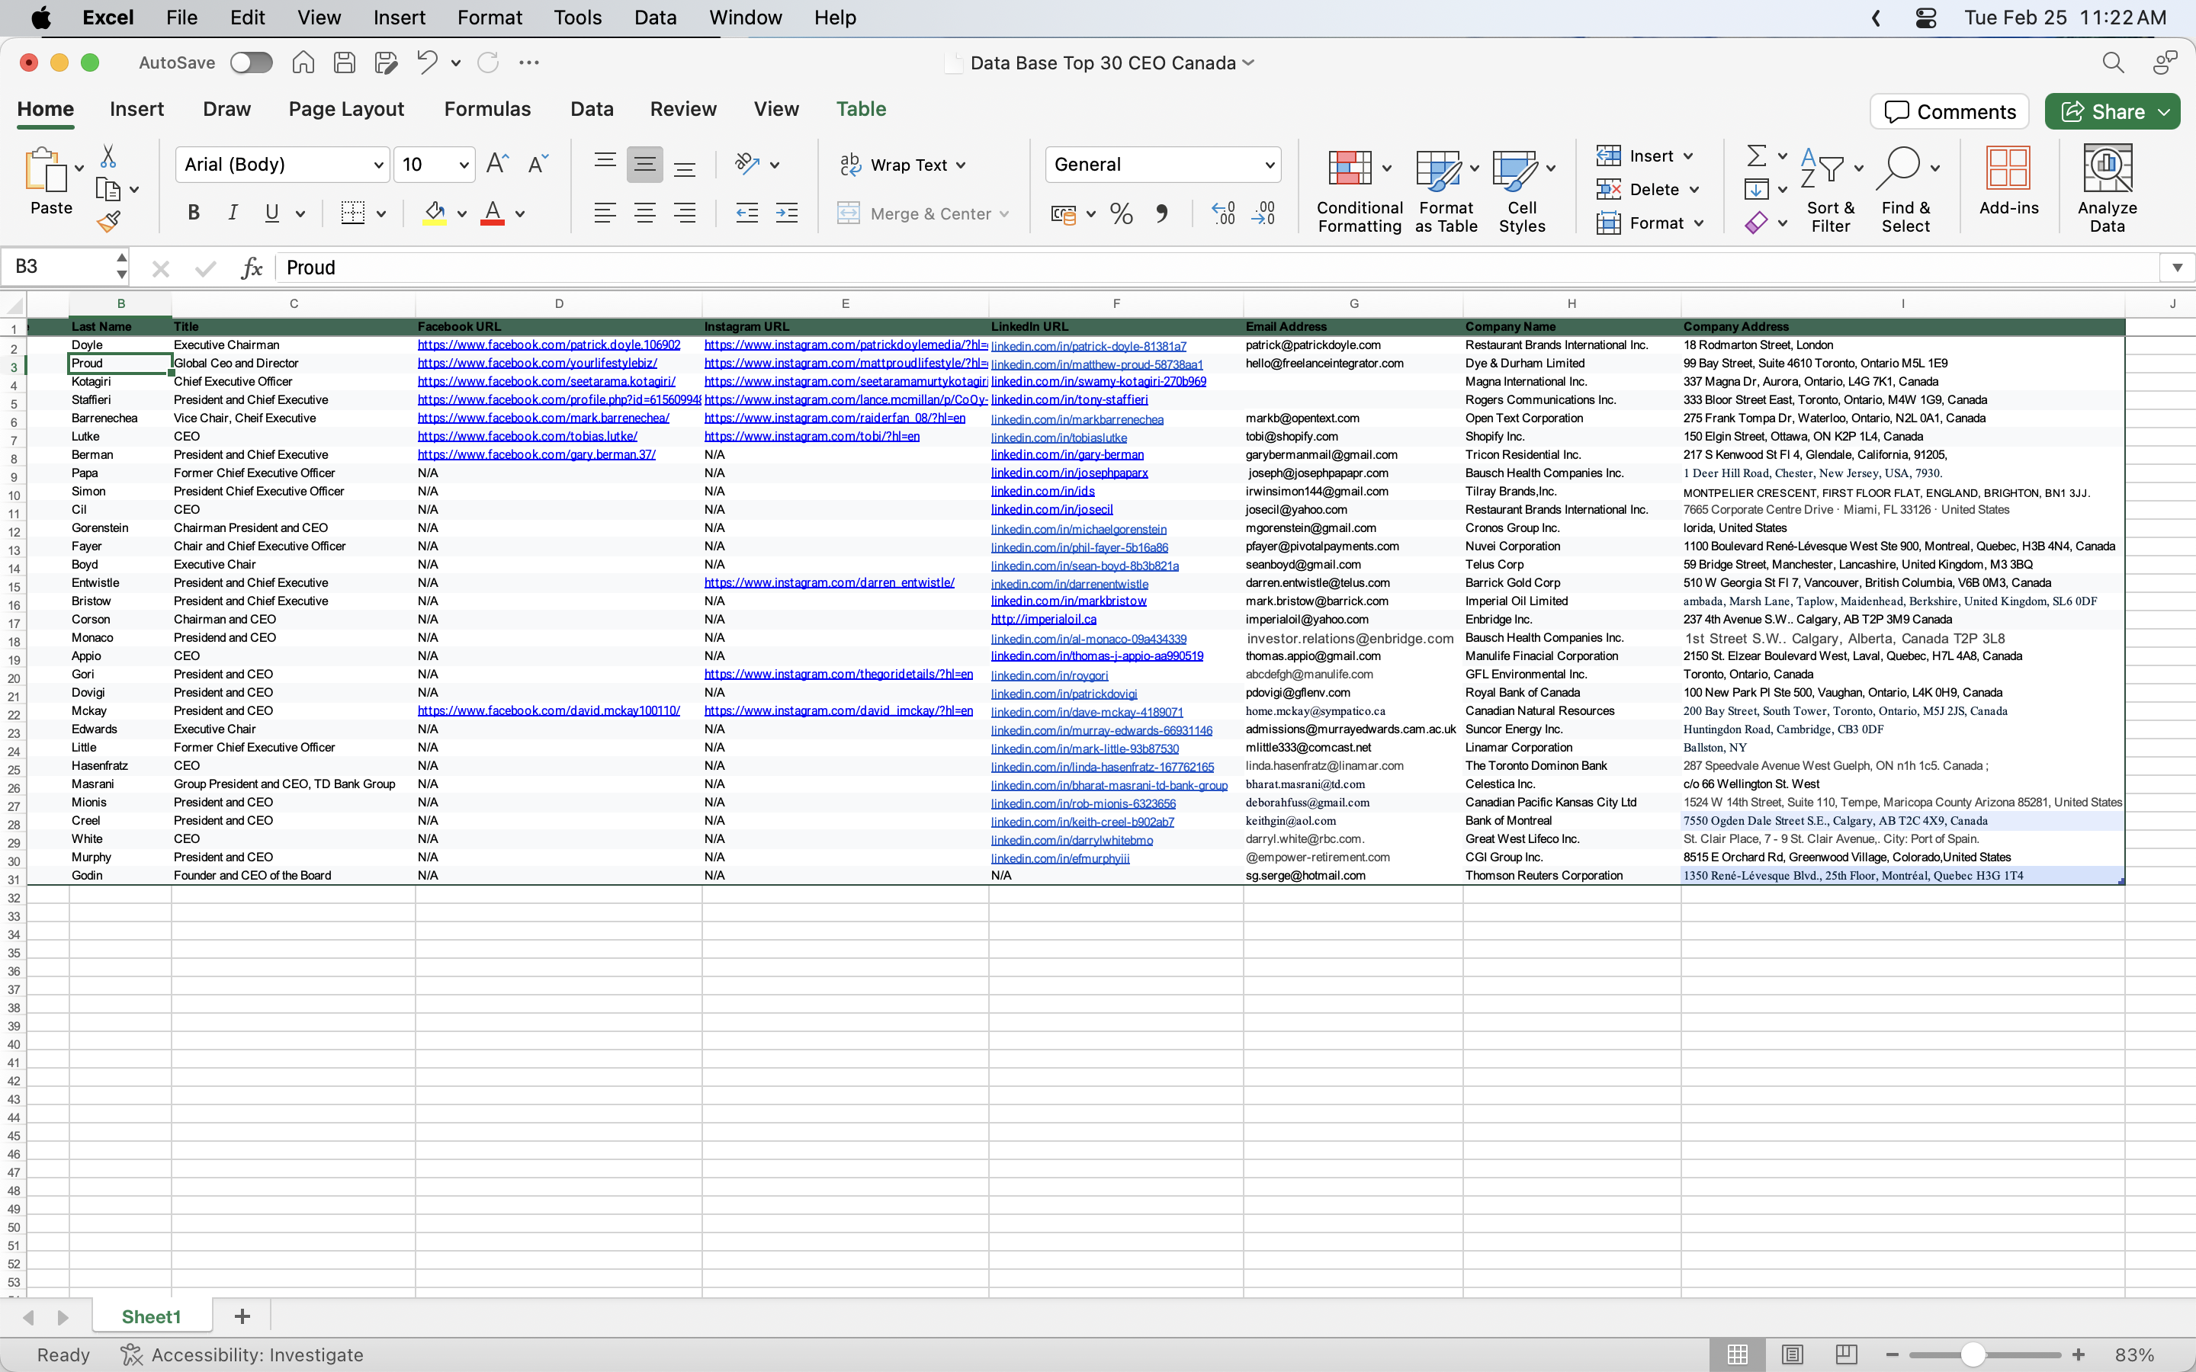
Task: Increase font size with A-up icon
Action: [497, 163]
